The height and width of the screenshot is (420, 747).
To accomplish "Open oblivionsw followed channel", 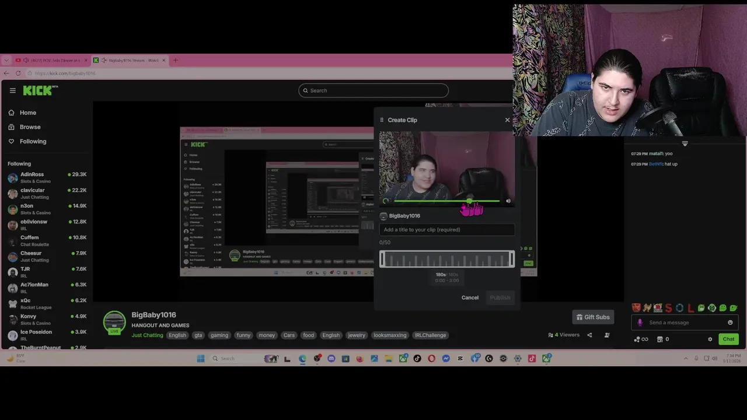I will click(x=47, y=225).
